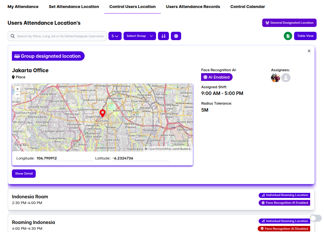Click the sort order icon button
This screenshot has width=324, height=232.
[x=163, y=36]
